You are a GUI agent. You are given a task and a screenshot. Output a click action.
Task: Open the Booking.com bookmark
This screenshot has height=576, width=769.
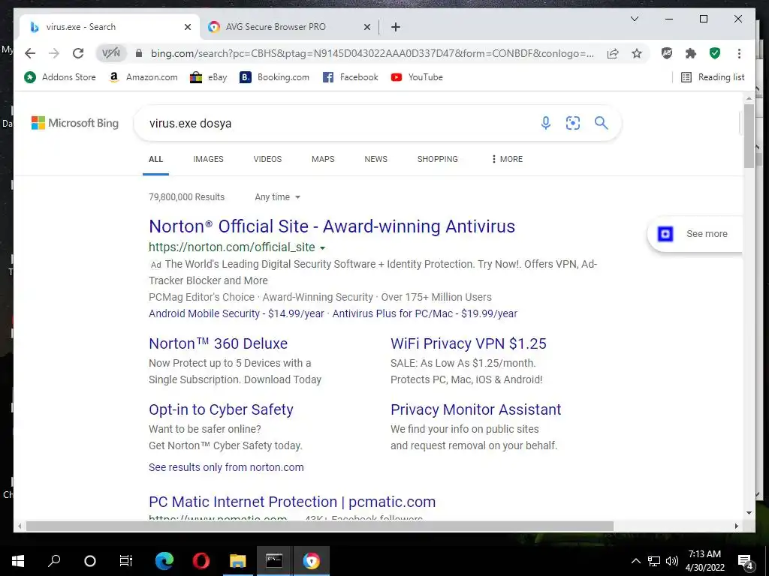tap(274, 77)
